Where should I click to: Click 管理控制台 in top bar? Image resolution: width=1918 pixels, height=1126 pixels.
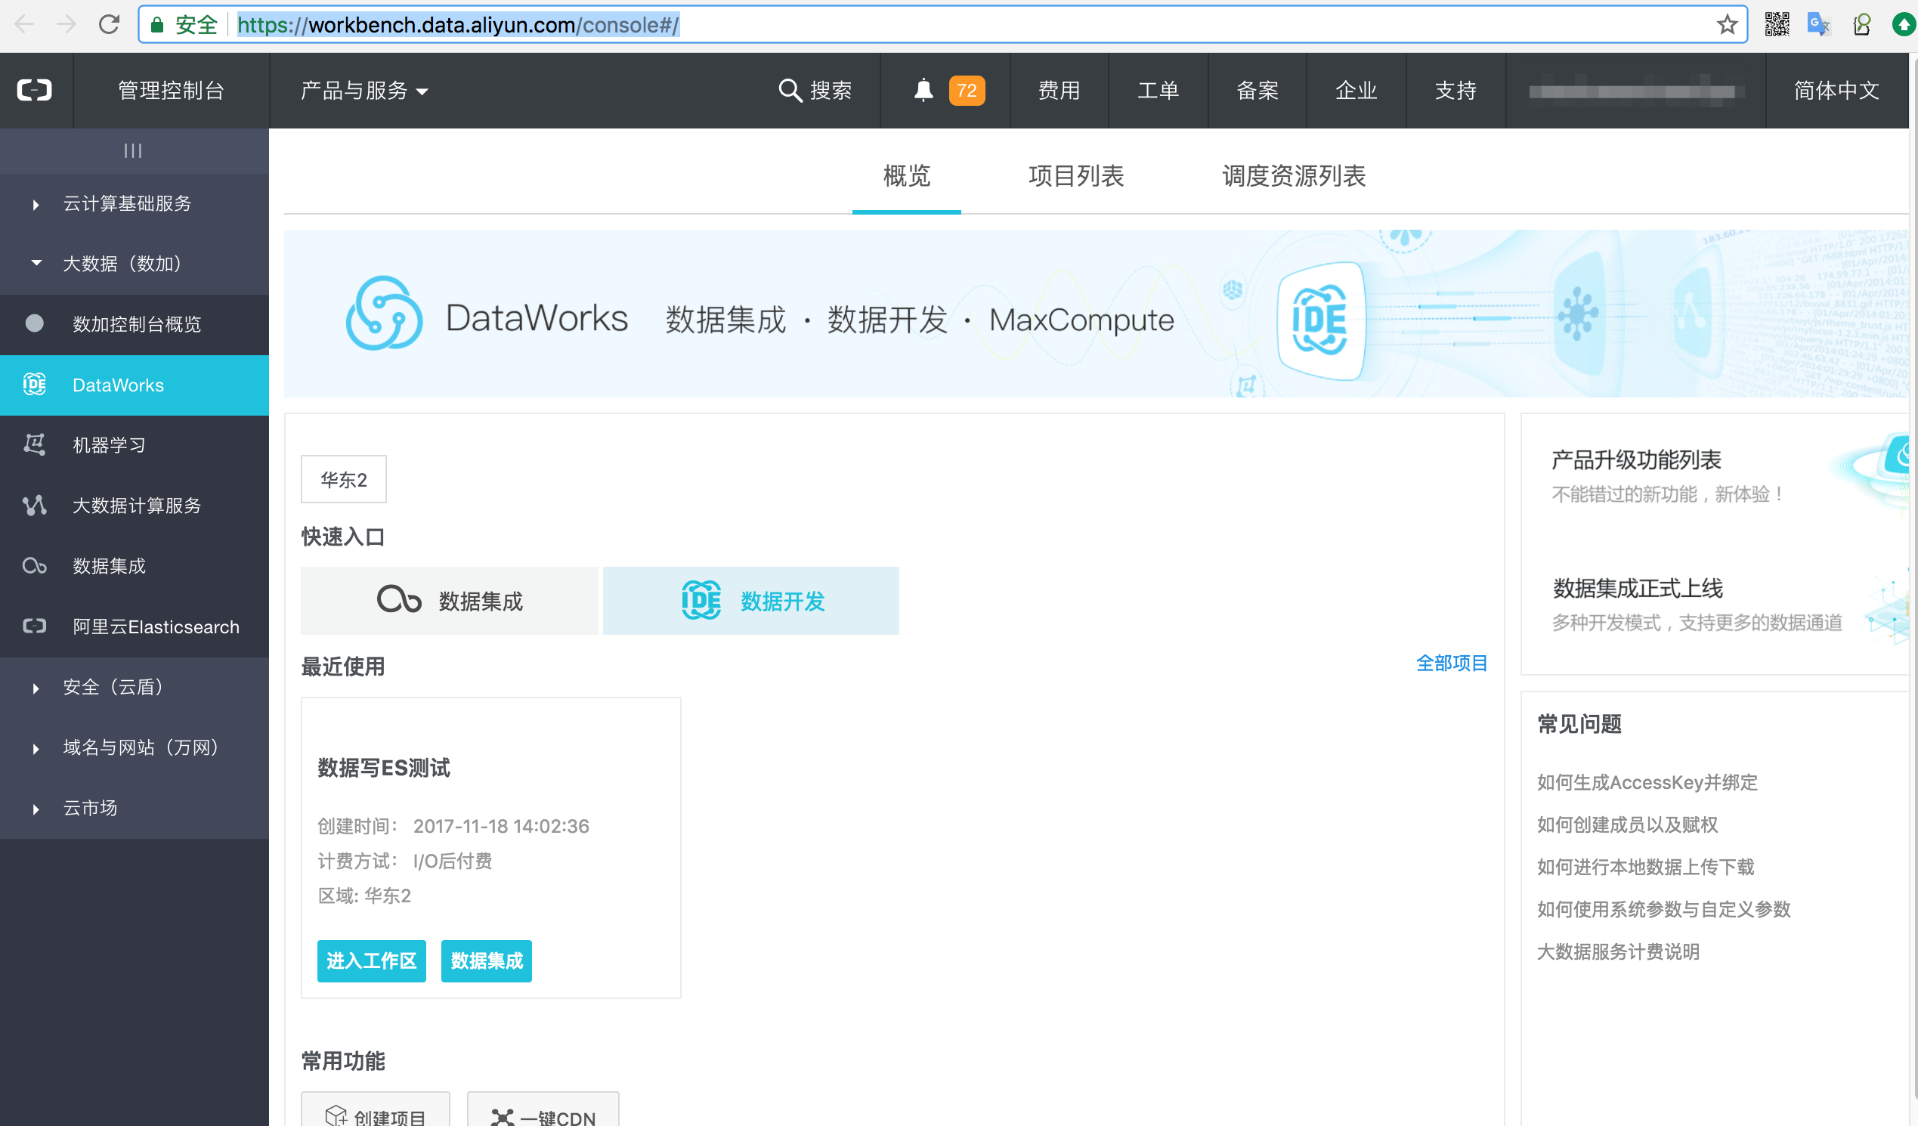(x=172, y=91)
